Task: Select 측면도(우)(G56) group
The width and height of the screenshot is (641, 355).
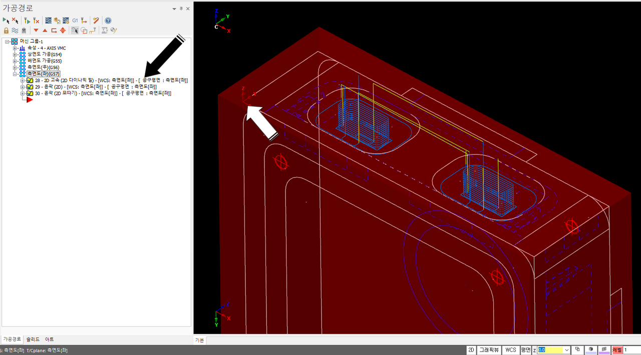Action: 43,68
